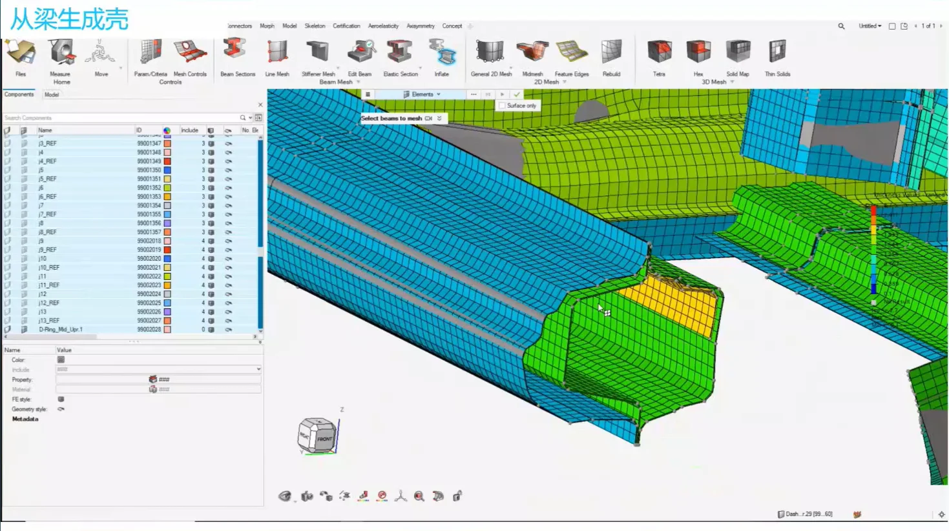Enable the Surface only checkbox
Viewport: 949px width, 531px height.
coord(503,106)
